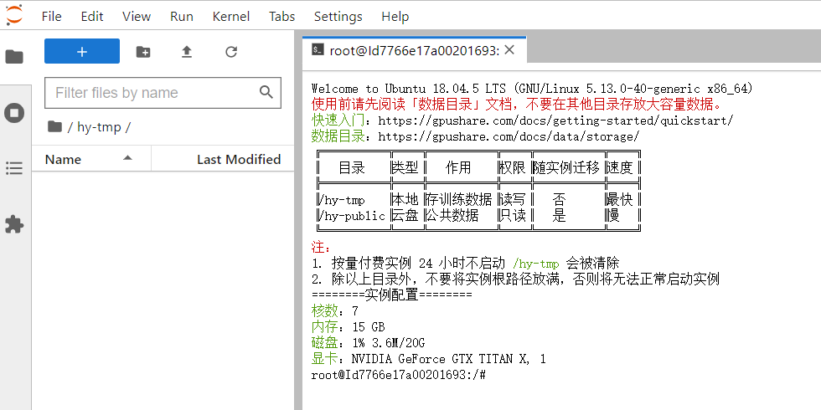This screenshot has height=410, width=821.
Task: Click the JupyterLab logo icon
Action: point(14,14)
